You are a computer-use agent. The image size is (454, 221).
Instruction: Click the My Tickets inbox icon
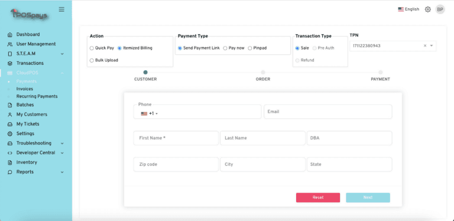[10, 124]
